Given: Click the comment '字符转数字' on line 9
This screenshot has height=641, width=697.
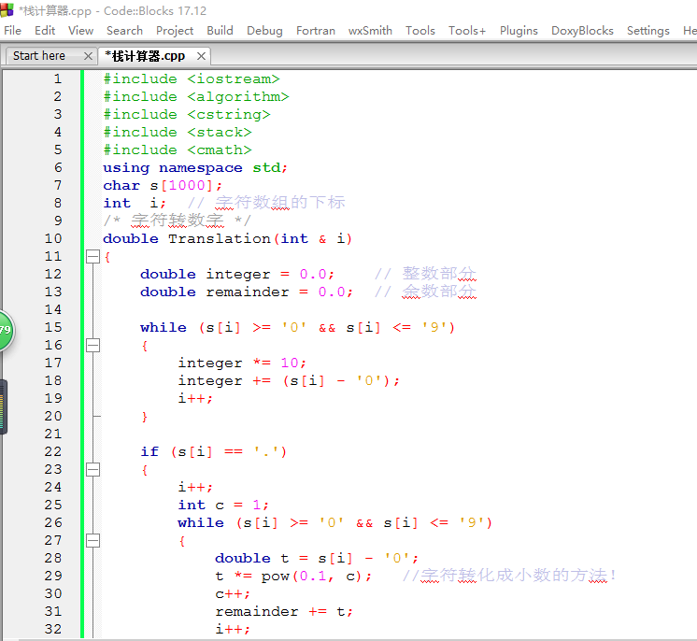Looking at the screenshot, I should tap(178, 221).
